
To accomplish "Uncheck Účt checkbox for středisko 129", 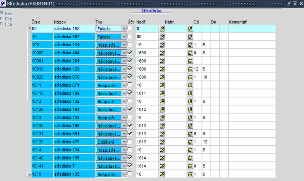I will 130,69.
